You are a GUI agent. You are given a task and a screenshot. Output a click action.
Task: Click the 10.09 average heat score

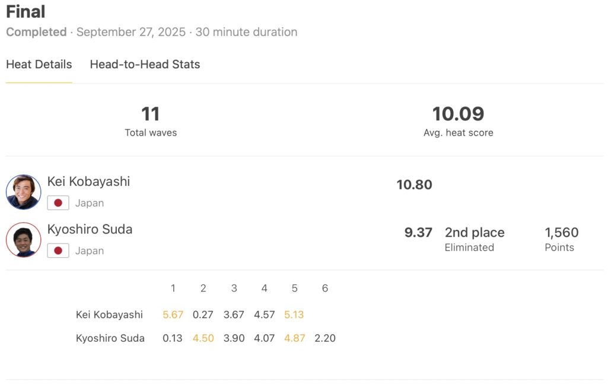458,114
